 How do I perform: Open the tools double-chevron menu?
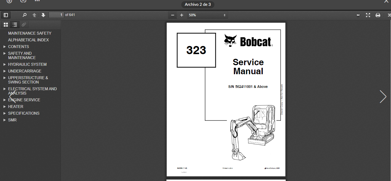[389, 15]
